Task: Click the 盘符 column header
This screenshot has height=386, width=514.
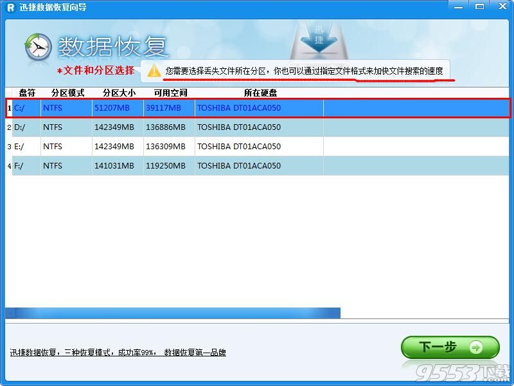Action: pos(27,93)
